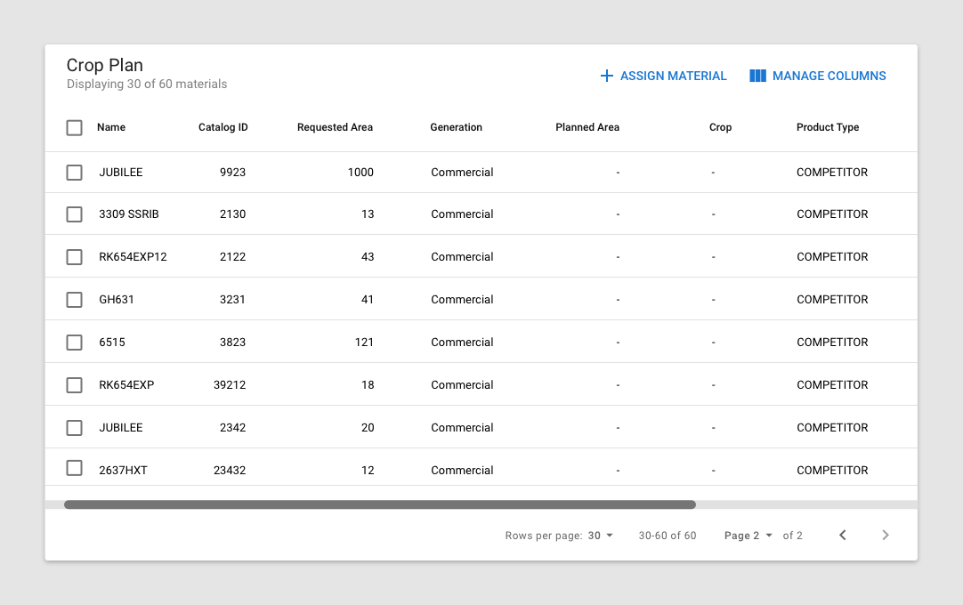
Task: Select the 2637HXT row checkbox
Action: 75,469
